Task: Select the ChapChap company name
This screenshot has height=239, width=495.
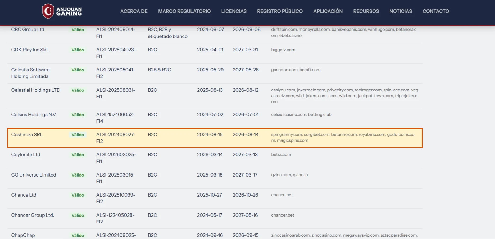Action: [x=23, y=235]
